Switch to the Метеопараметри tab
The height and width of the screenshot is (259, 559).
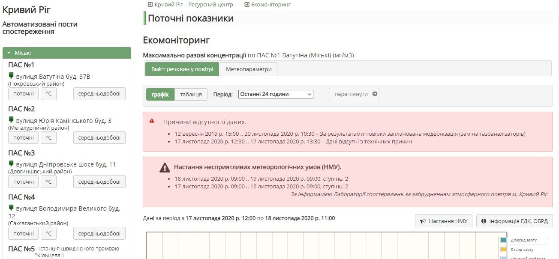pos(249,68)
